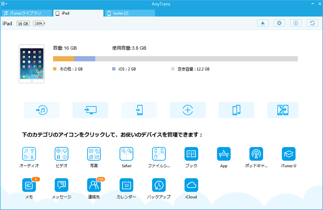
Task: Select the iPad tab
Action: [x=78, y=13]
